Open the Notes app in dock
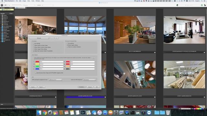This screenshot has width=207, height=116. point(72,113)
